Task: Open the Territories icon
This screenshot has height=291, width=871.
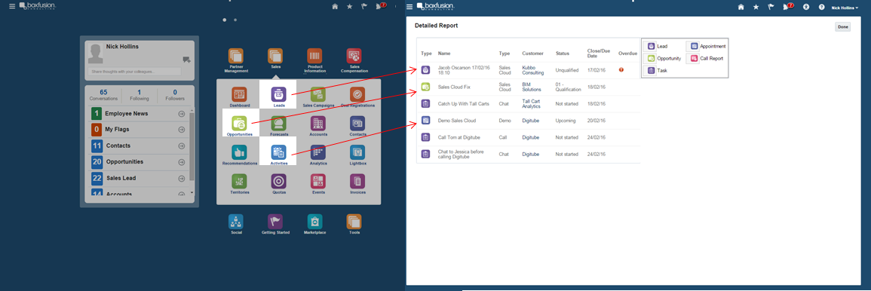Action: click(x=239, y=182)
